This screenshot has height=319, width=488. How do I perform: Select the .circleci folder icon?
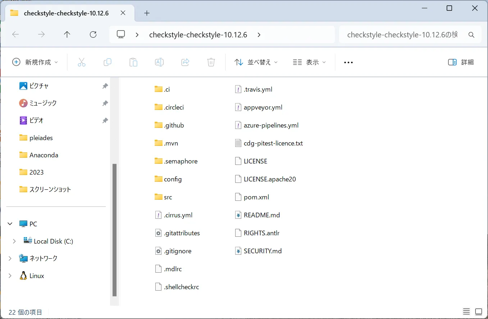tap(159, 107)
